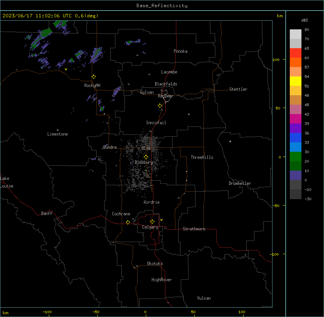Click the RedDeer city label
The height and width of the screenshot is (317, 324).
click(165, 96)
